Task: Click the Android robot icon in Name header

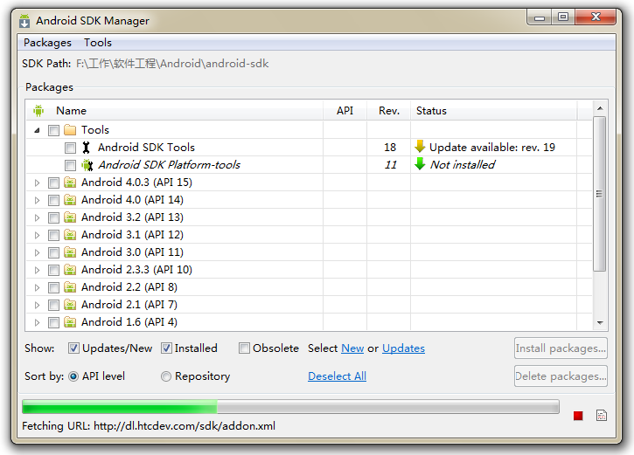Action: (x=38, y=111)
